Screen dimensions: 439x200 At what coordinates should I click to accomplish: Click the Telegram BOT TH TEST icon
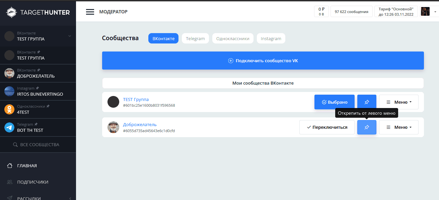coord(9,127)
